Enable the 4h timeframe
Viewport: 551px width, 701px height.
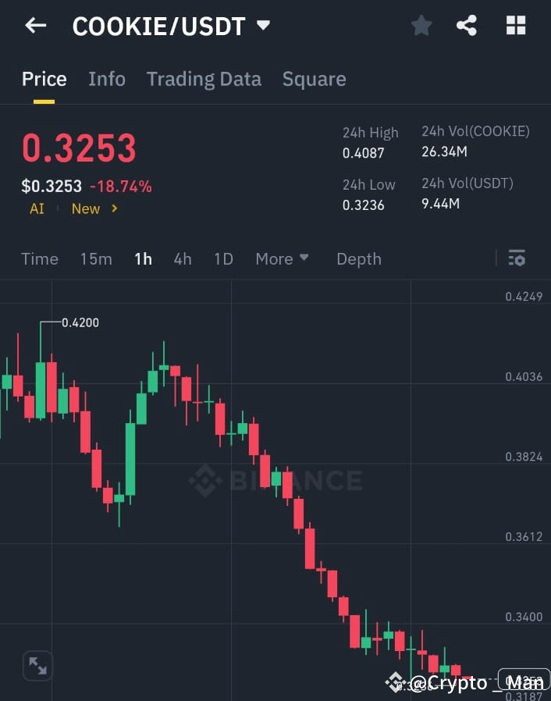(x=183, y=258)
